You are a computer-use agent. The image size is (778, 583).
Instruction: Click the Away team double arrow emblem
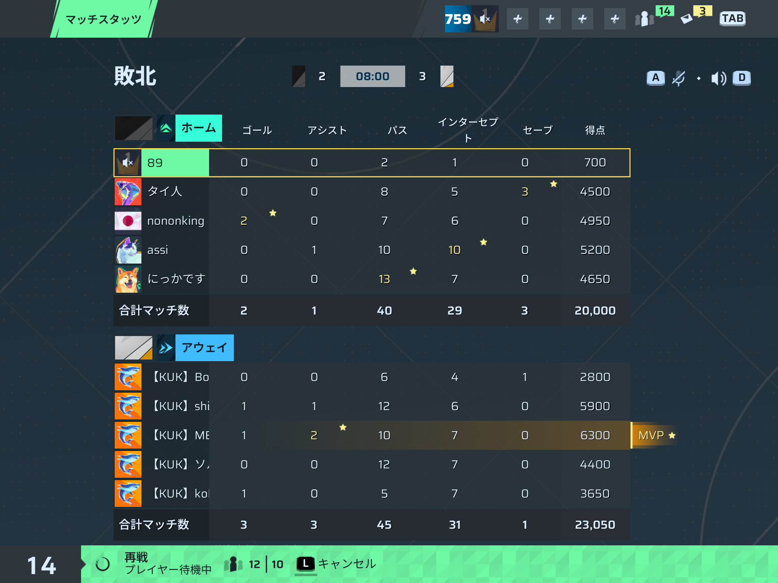(x=166, y=347)
